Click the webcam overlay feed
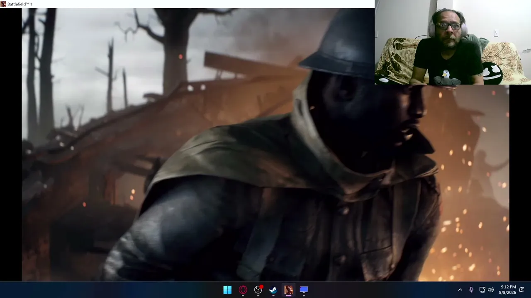Viewport: 531px width, 298px height. coord(453,42)
